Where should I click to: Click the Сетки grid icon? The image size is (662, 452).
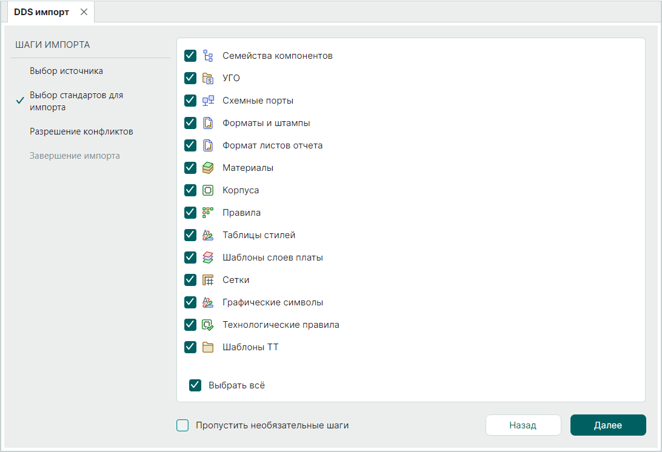pyautogui.click(x=208, y=280)
